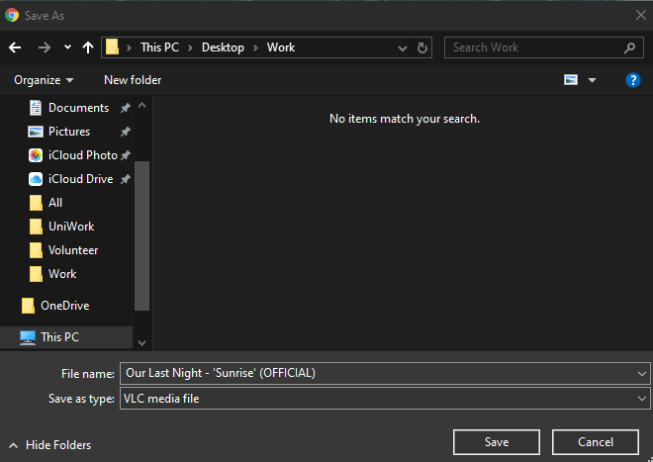Expand the chevron after This PC breadcrumb
Viewport: 653px width, 462px height.
[190, 47]
